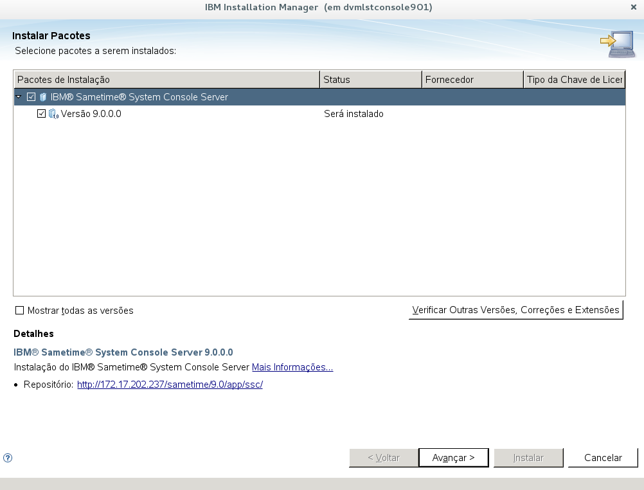Click the 'Instalar Pacotes' page title
Viewport: 644px width, 490px height.
tap(51, 36)
